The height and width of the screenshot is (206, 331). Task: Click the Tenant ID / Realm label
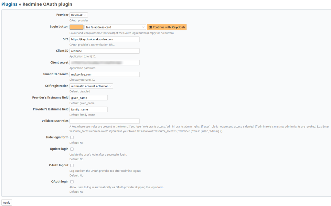(56, 74)
